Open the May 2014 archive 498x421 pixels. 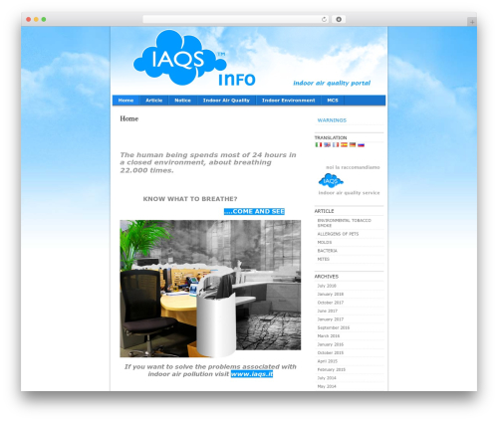[327, 386]
